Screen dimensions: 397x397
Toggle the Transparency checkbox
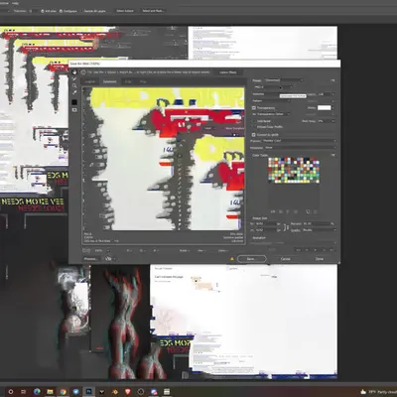(254, 108)
